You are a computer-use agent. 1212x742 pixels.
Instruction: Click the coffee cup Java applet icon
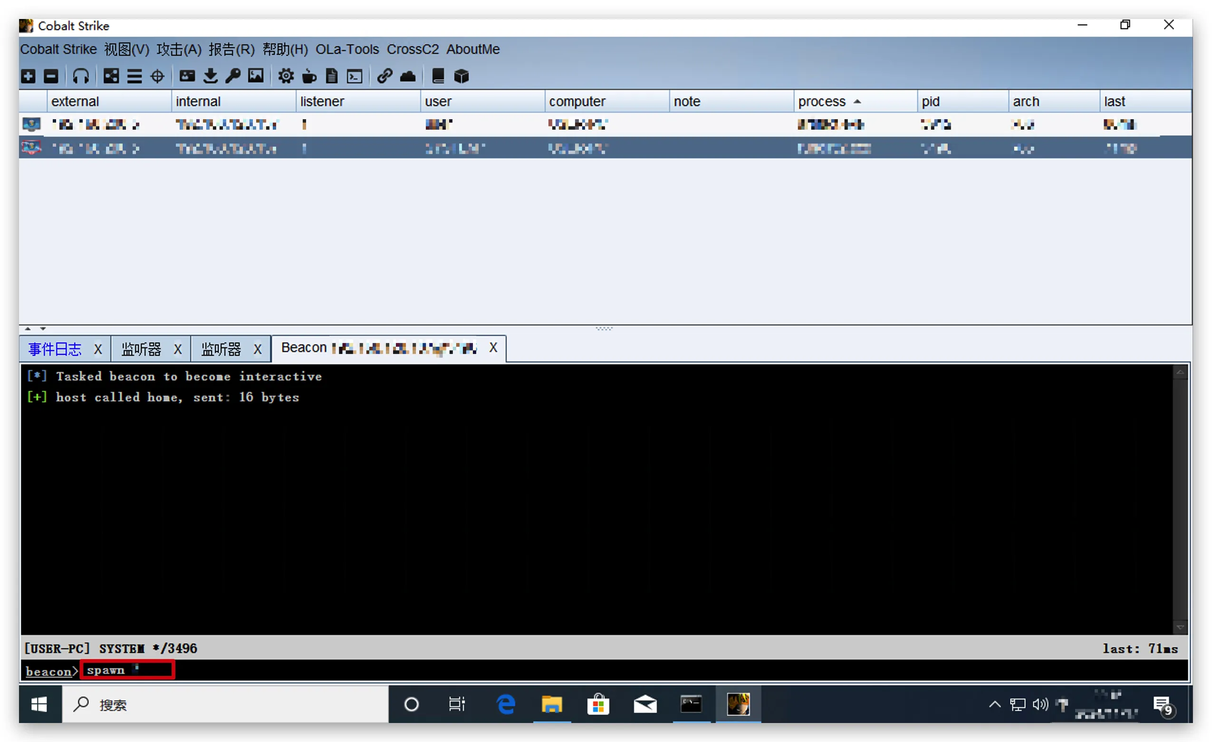tap(309, 76)
